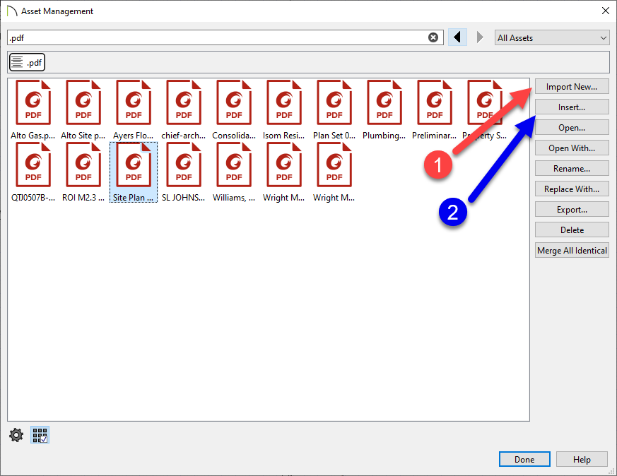This screenshot has height=476, width=617.
Task: Click the Import New... button
Action: [572, 86]
